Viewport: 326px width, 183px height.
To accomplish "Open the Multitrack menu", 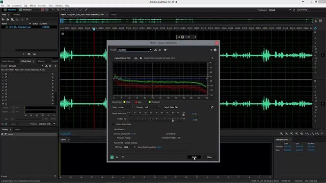I will 17,6.
